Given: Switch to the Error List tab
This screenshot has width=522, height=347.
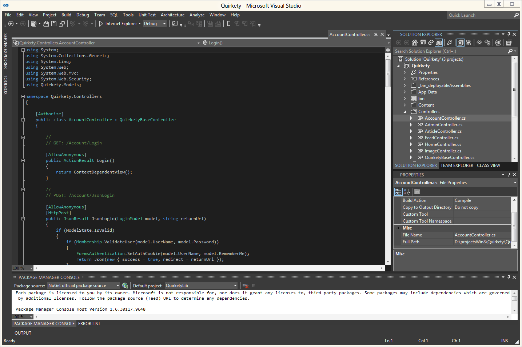Looking at the screenshot, I should [x=89, y=323].
